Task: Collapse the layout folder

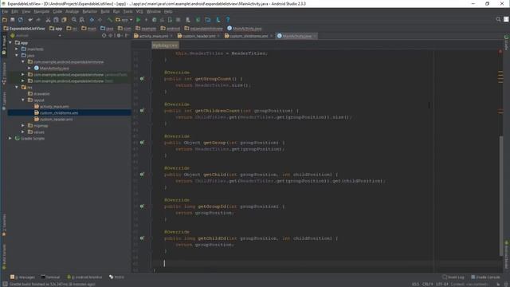Action: (23, 100)
